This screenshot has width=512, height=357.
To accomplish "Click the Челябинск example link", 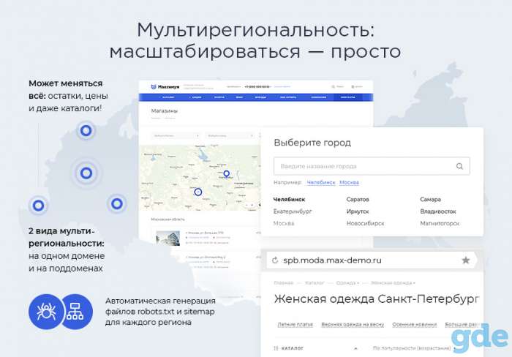I will coord(321,182).
